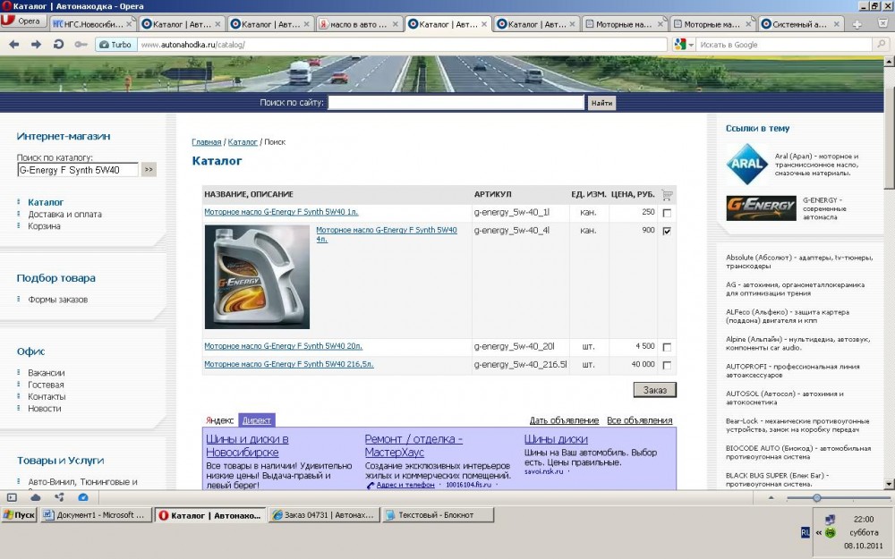
Task: Click the key-shaped password wand icon
Action: pyautogui.click(x=81, y=45)
